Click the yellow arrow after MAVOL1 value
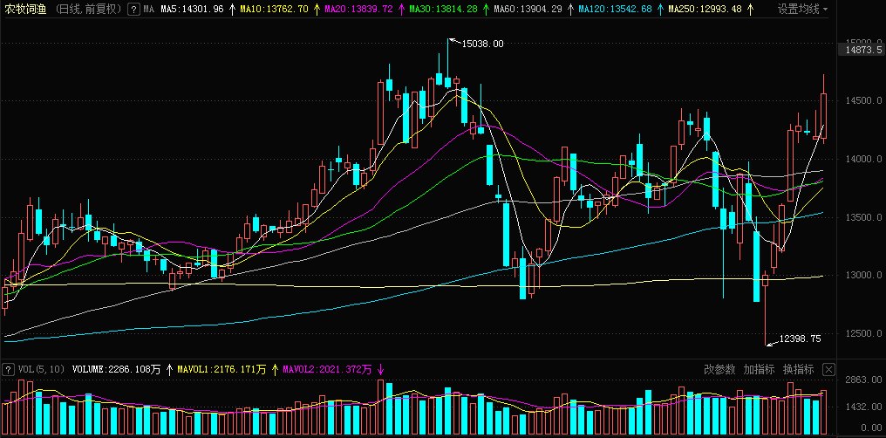Image resolution: width=886 pixels, height=438 pixels. [x=275, y=370]
